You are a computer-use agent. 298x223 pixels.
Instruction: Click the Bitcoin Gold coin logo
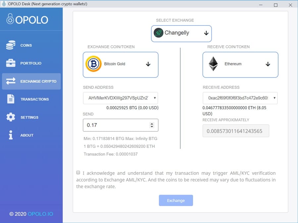pyautogui.click(x=93, y=64)
